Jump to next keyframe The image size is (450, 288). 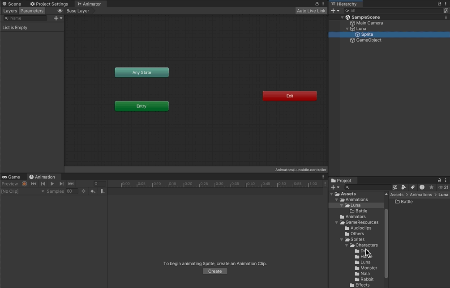pos(61,184)
